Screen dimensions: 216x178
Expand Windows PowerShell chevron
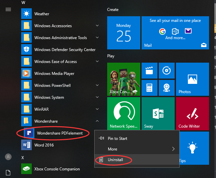point(97,85)
